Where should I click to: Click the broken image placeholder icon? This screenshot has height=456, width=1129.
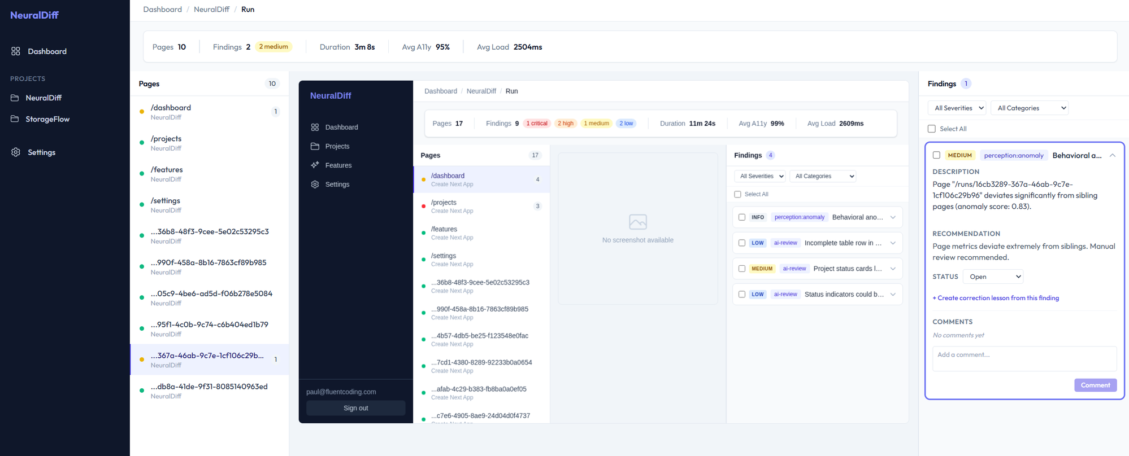(x=637, y=222)
